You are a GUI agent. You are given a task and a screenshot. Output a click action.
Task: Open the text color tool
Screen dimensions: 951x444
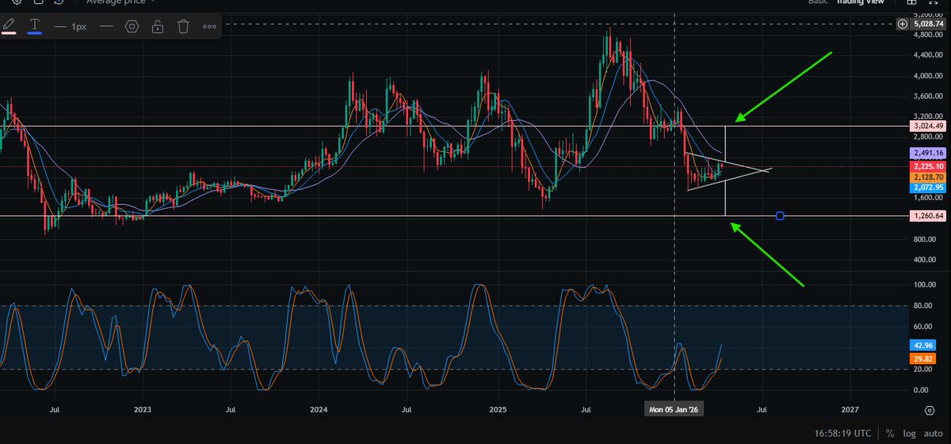[35, 26]
